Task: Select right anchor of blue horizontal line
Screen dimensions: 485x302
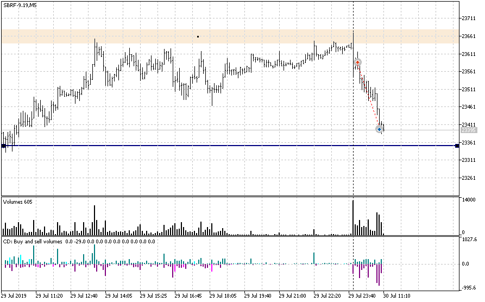Action: click(x=457, y=146)
